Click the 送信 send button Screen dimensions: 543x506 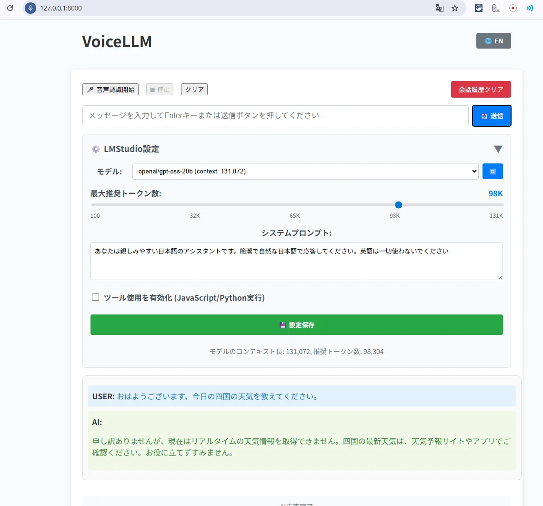coord(492,116)
